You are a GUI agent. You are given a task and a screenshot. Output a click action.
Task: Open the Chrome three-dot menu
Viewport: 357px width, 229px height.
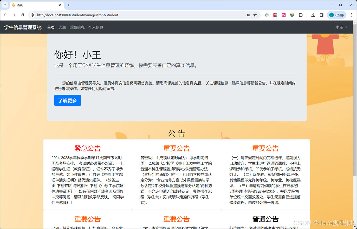(352, 15)
